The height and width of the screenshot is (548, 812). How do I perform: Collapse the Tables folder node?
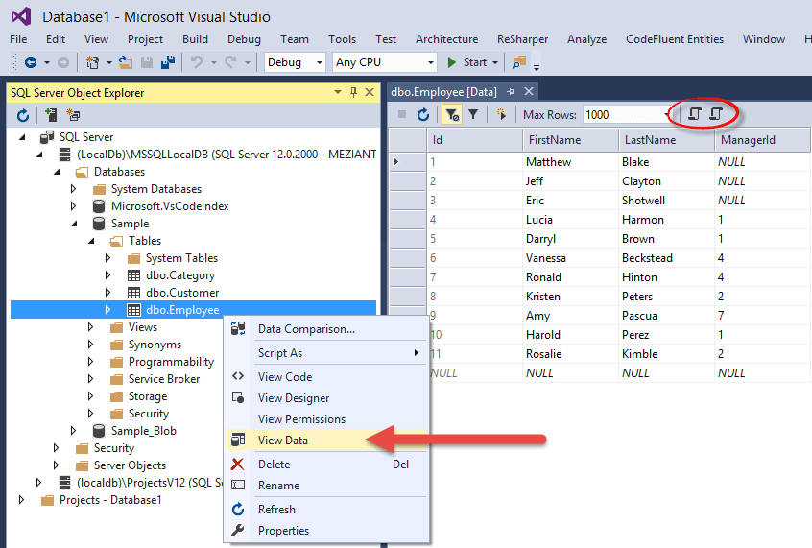pos(91,241)
